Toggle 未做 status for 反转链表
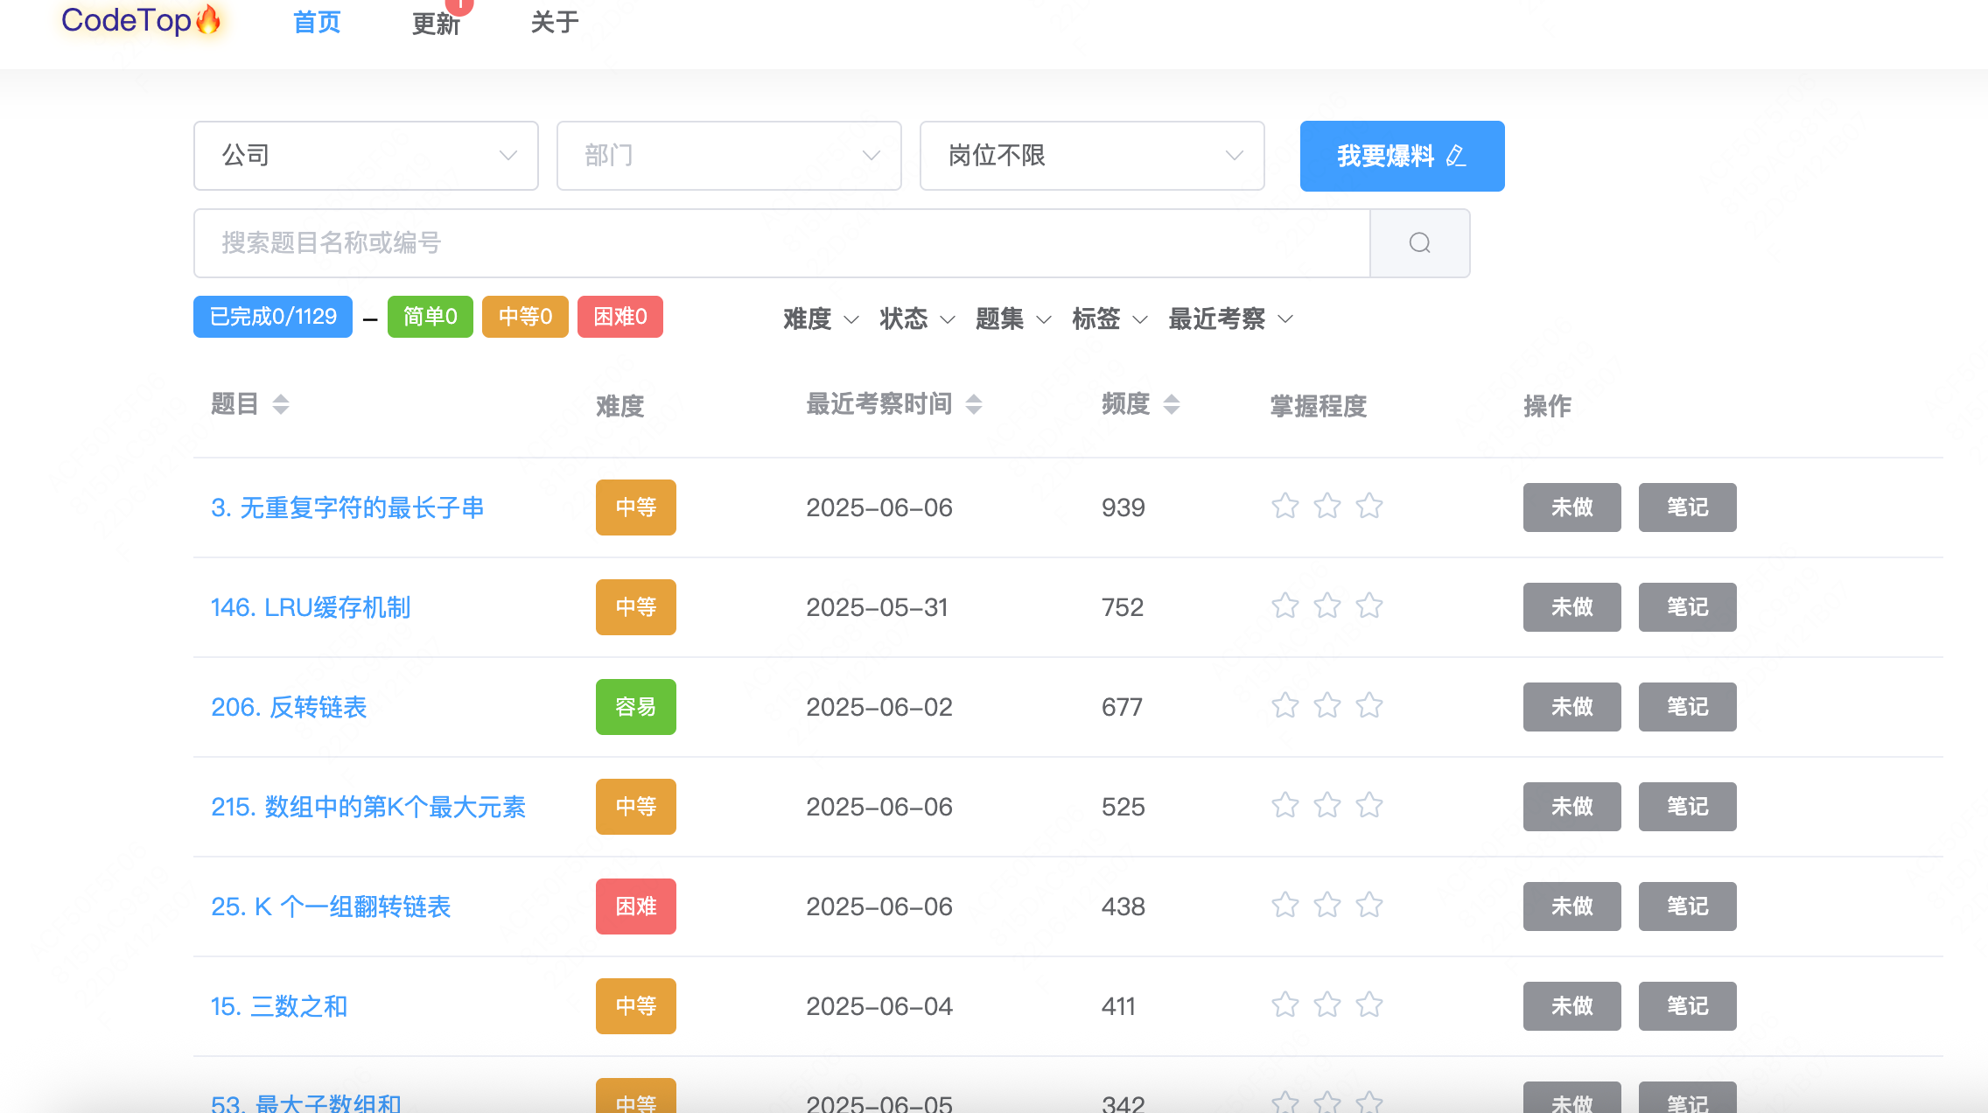 1571,707
